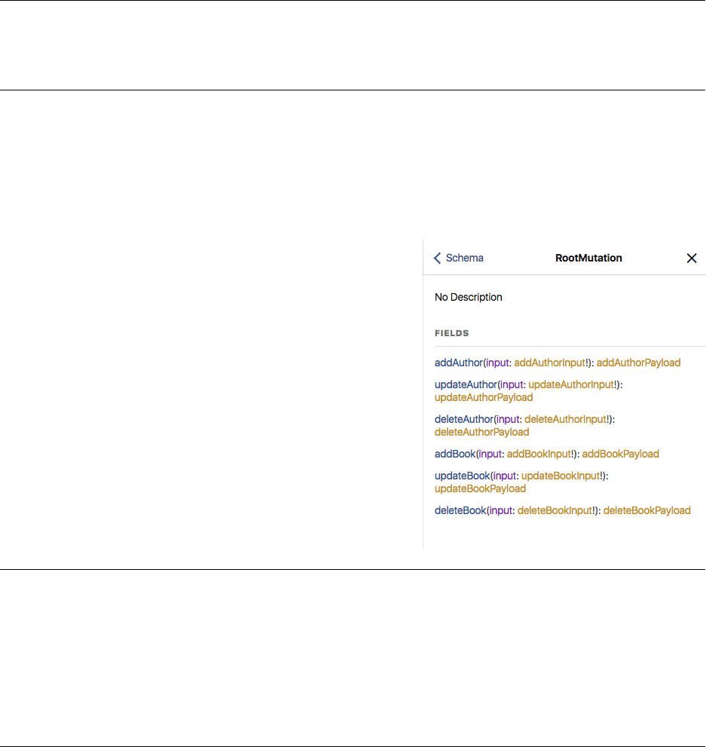Show the updateBookPayload type
The image size is (706, 747).
point(480,488)
